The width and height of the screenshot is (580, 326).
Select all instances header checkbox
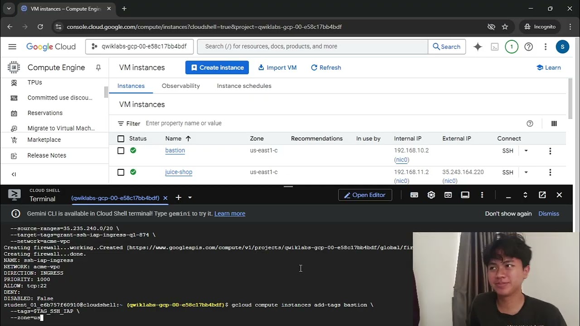(x=121, y=139)
